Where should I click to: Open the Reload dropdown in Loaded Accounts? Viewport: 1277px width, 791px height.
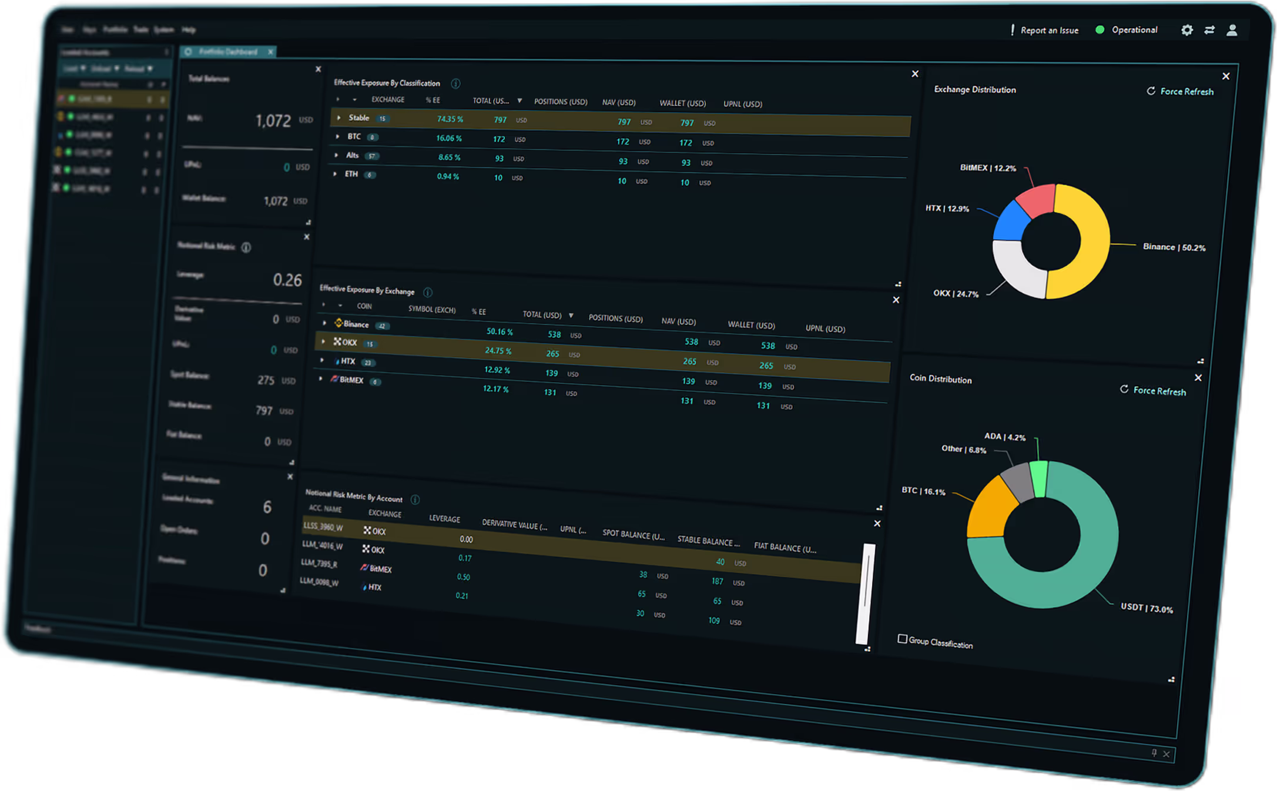(x=139, y=69)
